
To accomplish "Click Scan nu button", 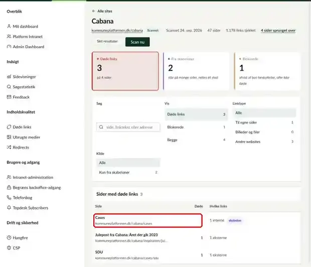I will [x=137, y=42].
